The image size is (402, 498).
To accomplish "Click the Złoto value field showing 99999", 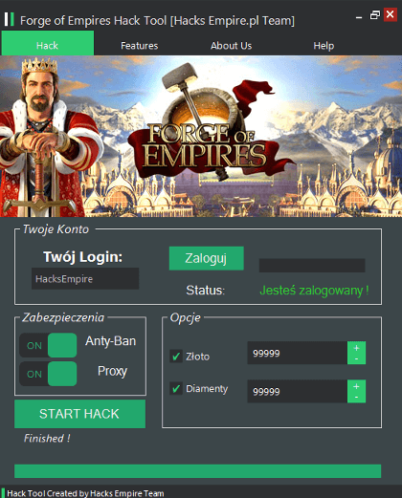I will (x=298, y=353).
